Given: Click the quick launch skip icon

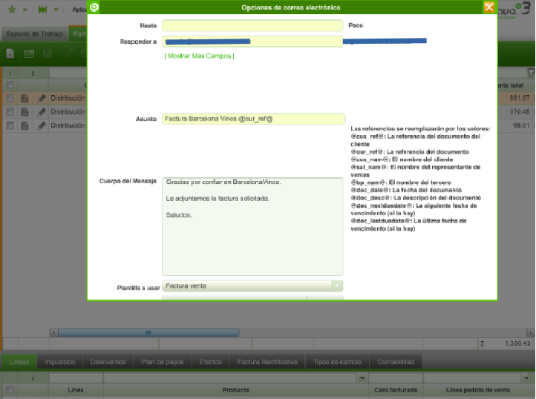Looking at the screenshot, I should click(x=43, y=10).
